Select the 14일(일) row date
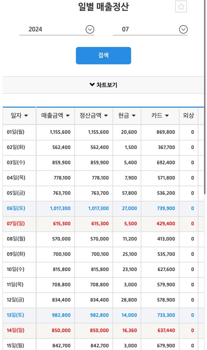 pos(16,330)
